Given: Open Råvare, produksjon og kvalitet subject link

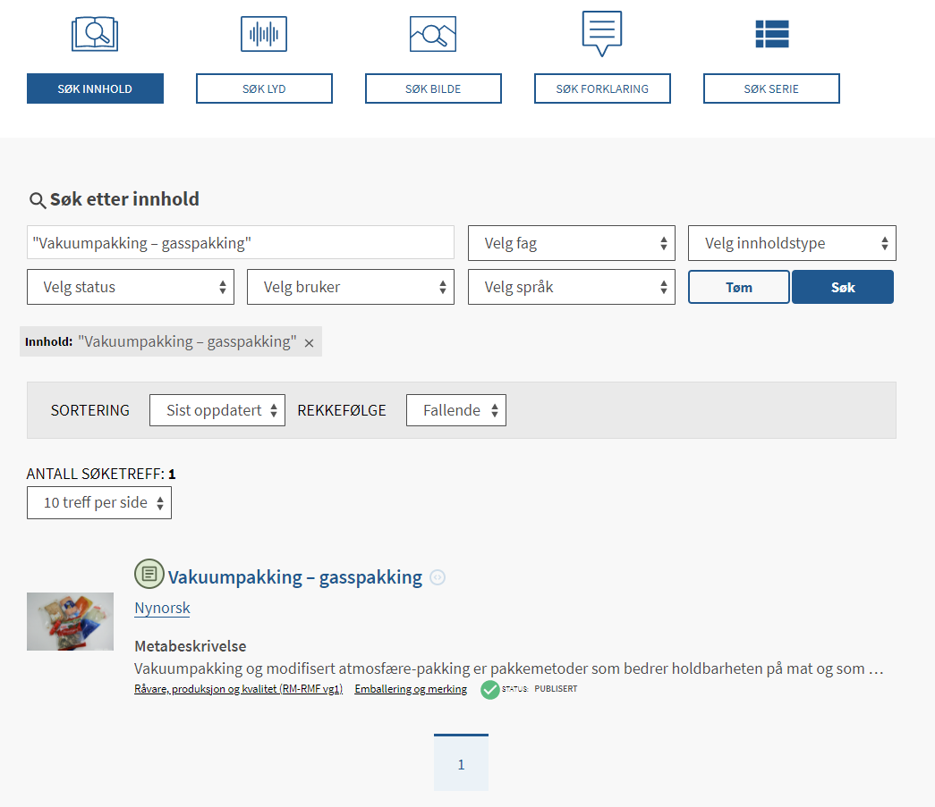Looking at the screenshot, I should (239, 689).
